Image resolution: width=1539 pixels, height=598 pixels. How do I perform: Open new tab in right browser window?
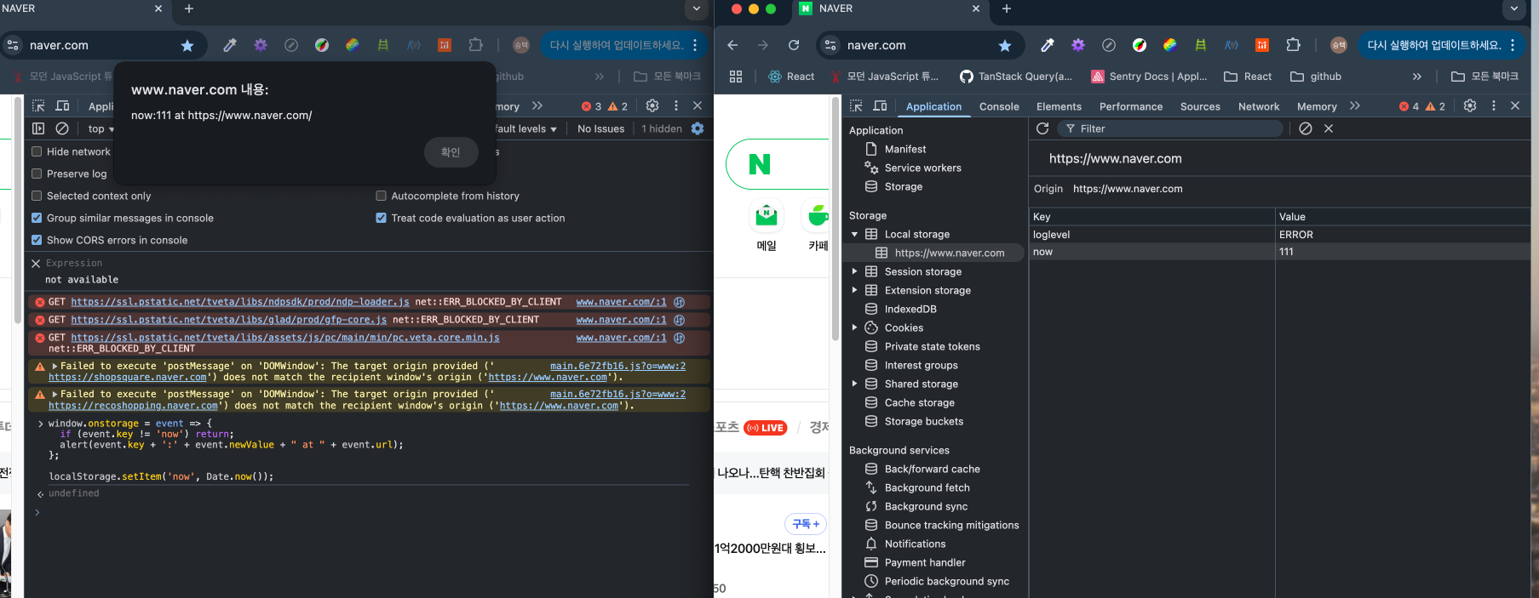pyautogui.click(x=1007, y=9)
